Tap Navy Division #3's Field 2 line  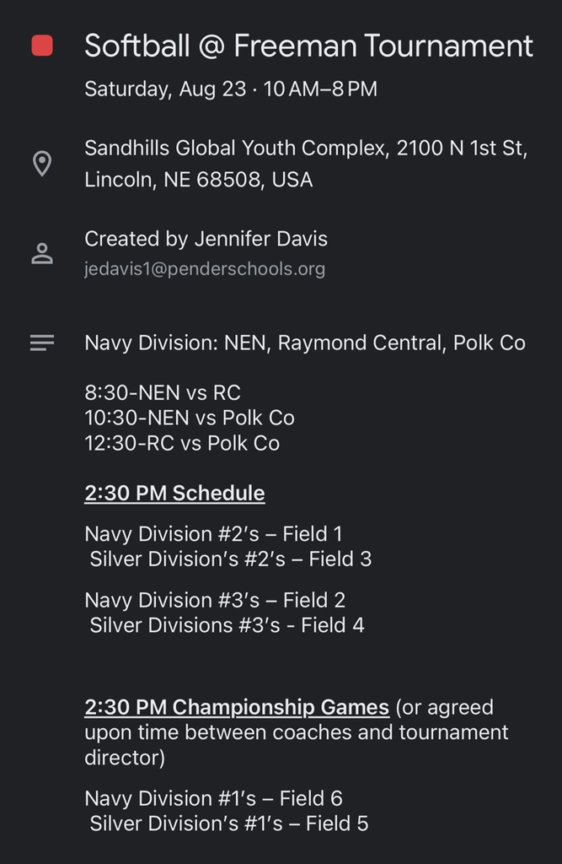[215, 600]
